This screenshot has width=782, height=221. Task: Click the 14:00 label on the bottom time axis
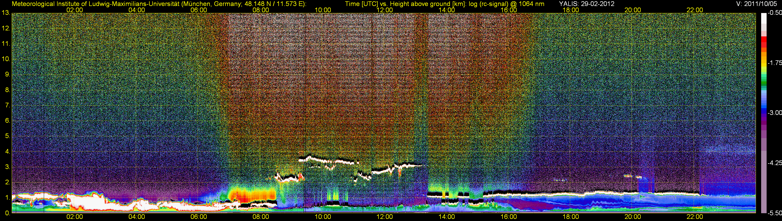pyautogui.click(x=447, y=217)
